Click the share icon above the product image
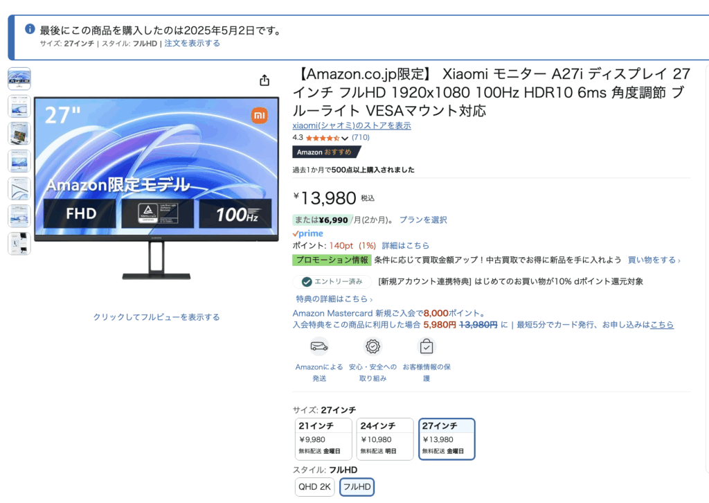This screenshot has height=503, width=709. point(264,80)
